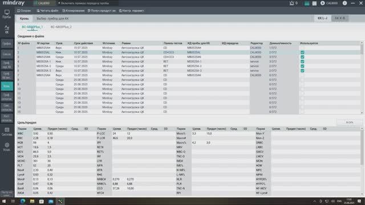This screenshot has width=365, height=205.
Task: Toggle Используется checkbox for row ME0525A-1
Action: coord(302,61)
